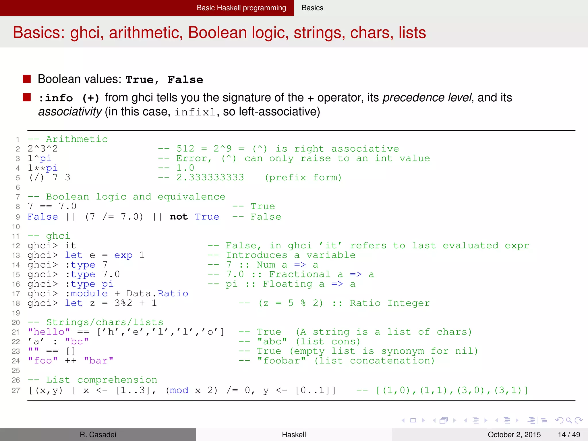Screen dimensions: 588x441
Task: Click the slide title 'Basics: ghci, arithmetic...'
Action: pyautogui.click(x=219, y=32)
